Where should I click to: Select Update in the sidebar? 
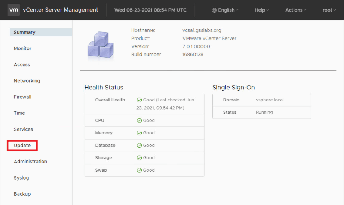pos(22,145)
